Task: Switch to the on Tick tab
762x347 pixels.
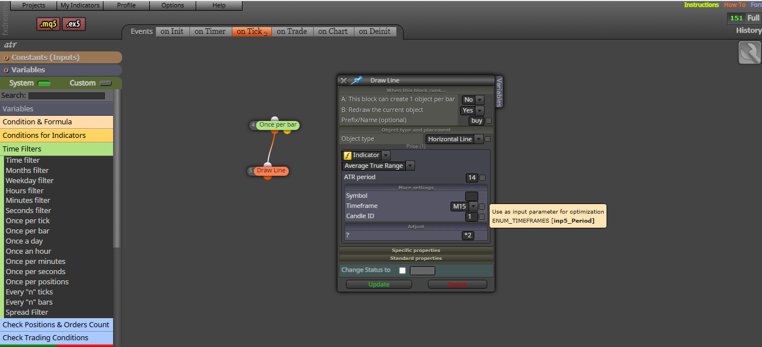Action: coord(252,32)
